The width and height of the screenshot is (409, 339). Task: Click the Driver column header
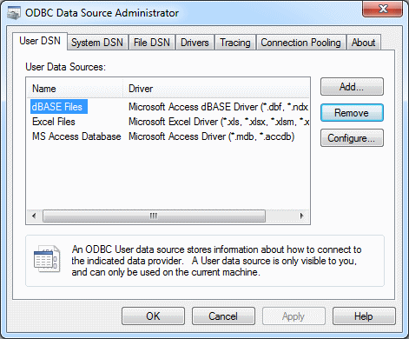click(x=216, y=89)
